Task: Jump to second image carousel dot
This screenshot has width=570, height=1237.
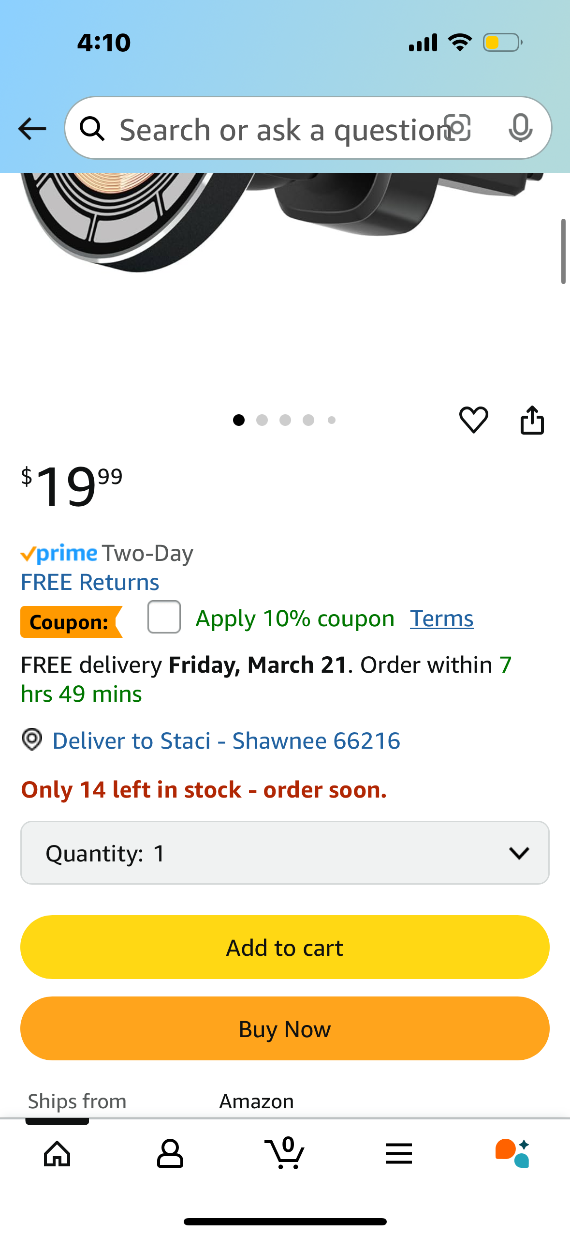Action: (x=262, y=420)
